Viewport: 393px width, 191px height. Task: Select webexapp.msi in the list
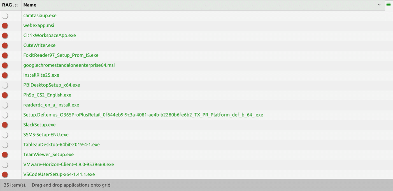pyautogui.click(x=39, y=25)
